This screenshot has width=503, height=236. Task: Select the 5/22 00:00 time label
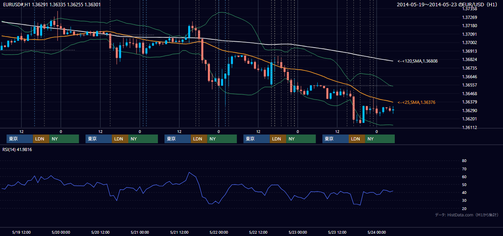pos(218,232)
